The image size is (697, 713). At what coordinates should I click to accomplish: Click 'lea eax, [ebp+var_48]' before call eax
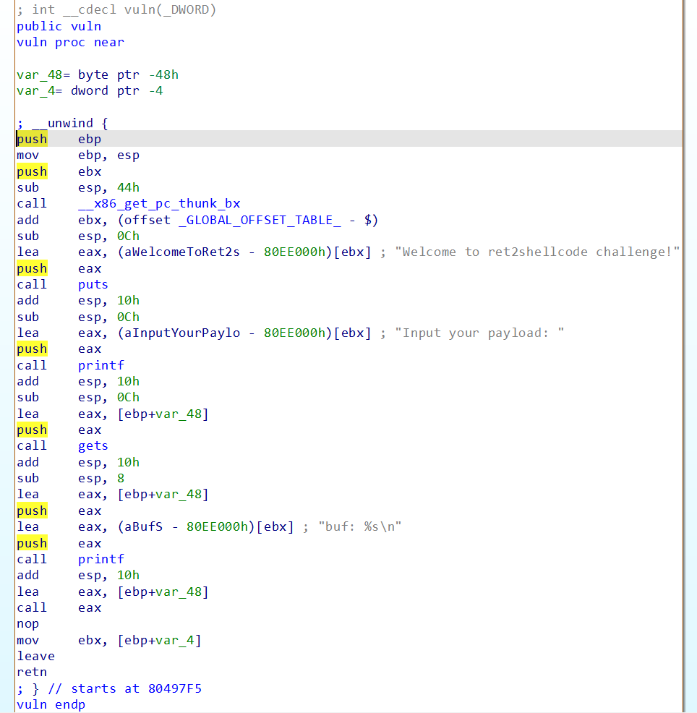tap(112, 592)
